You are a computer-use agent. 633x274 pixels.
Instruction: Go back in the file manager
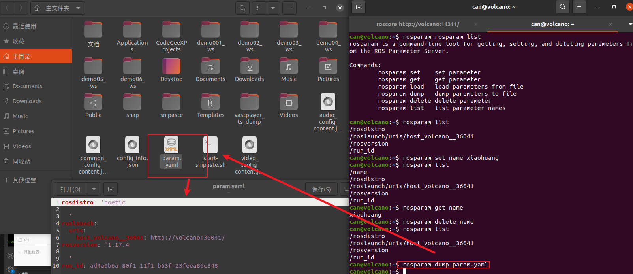(x=7, y=8)
